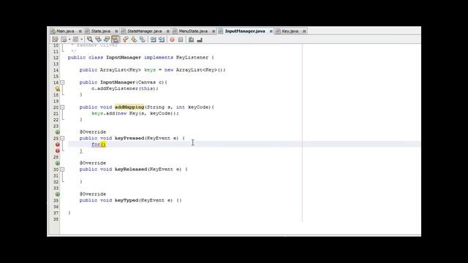The image size is (468, 263).
Task: Go to Next Bookmark icon
Action: point(134,39)
